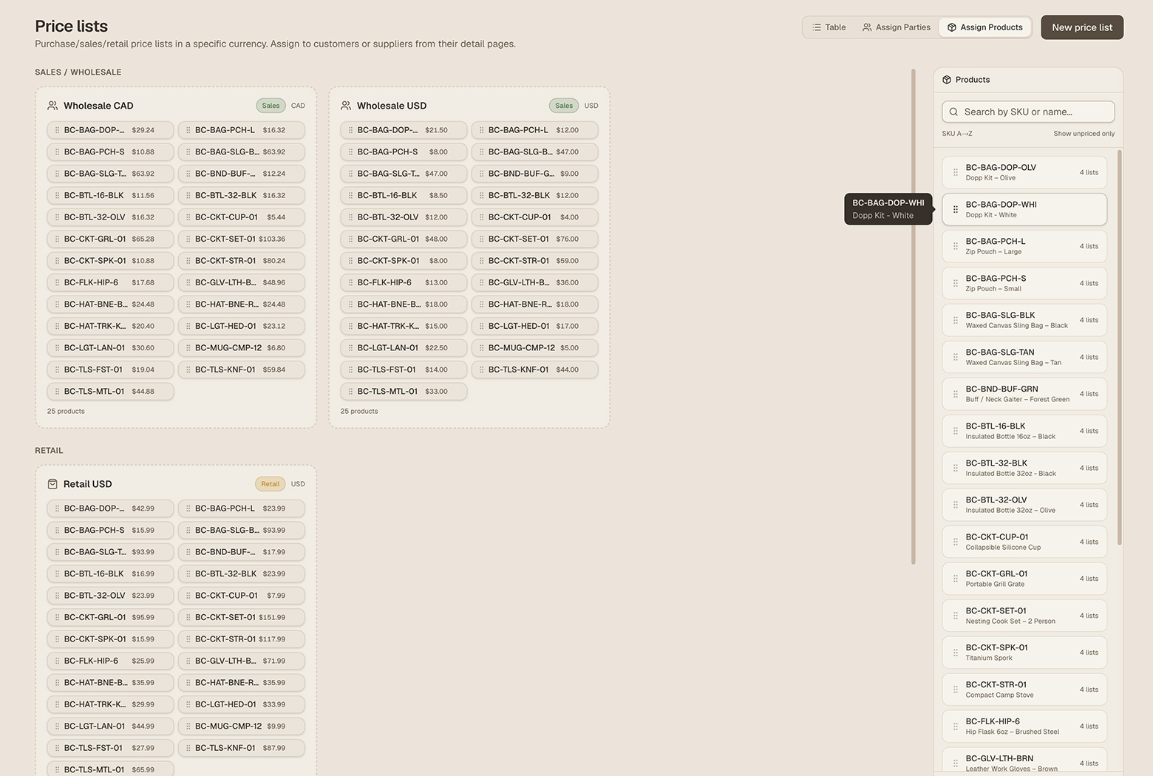1153x776 pixels.
Task: Click the '25 products' count under Wholesale USD
Action: (359, 412)
